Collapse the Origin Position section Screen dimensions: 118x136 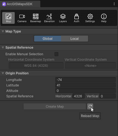pos(3,73)
